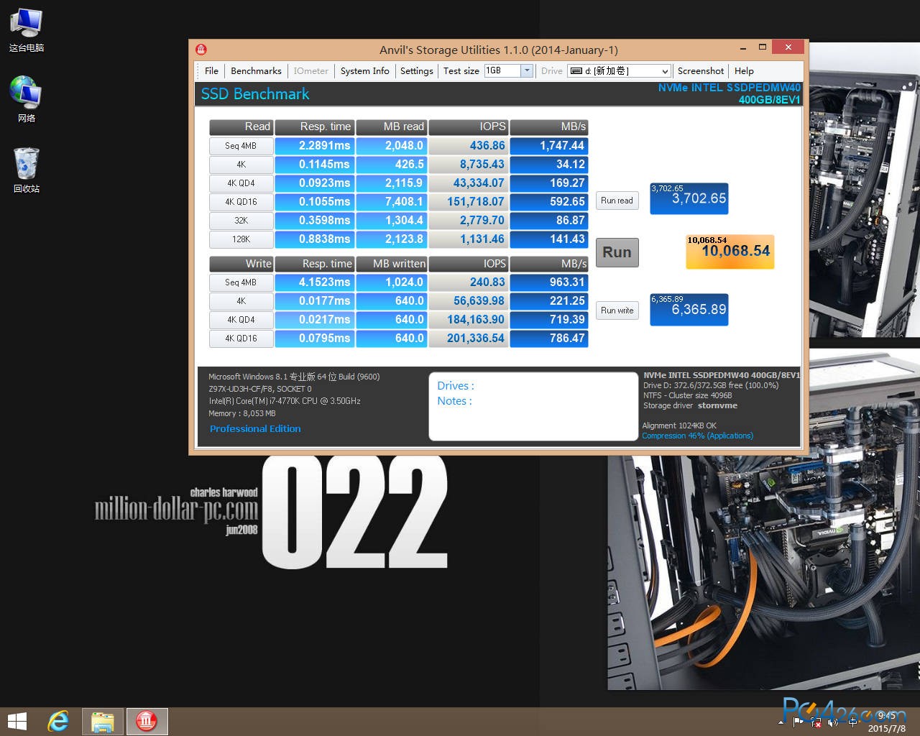Open the 这台电脑 desktop icon
Screen dimensions: 920x736
point(27,30)
